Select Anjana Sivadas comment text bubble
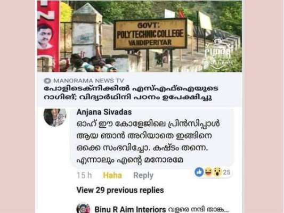 point(152,138)
